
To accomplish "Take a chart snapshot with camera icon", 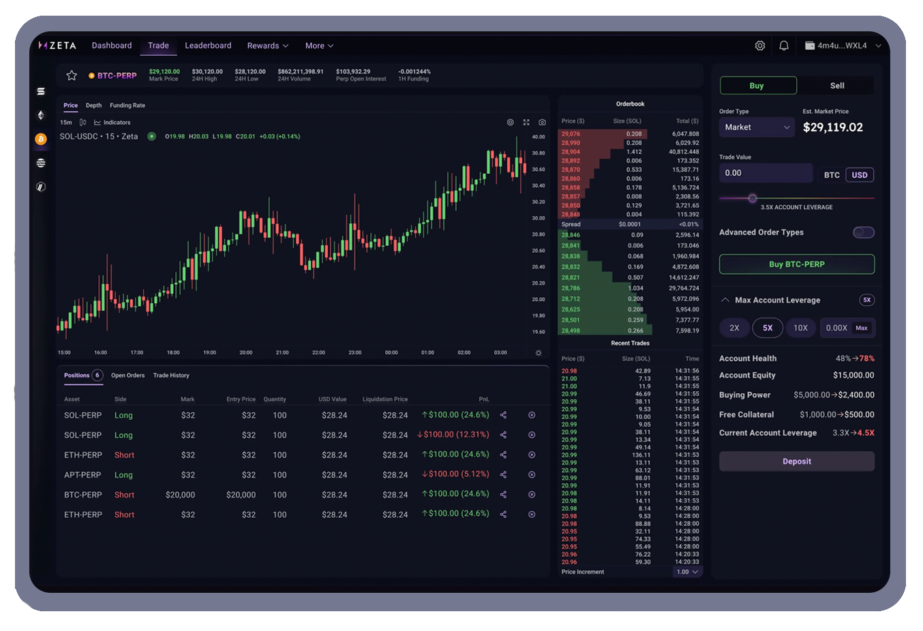I will point(542,123).
